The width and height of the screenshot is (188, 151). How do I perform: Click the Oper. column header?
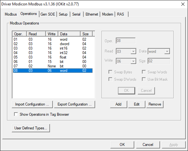coord(19,34)
